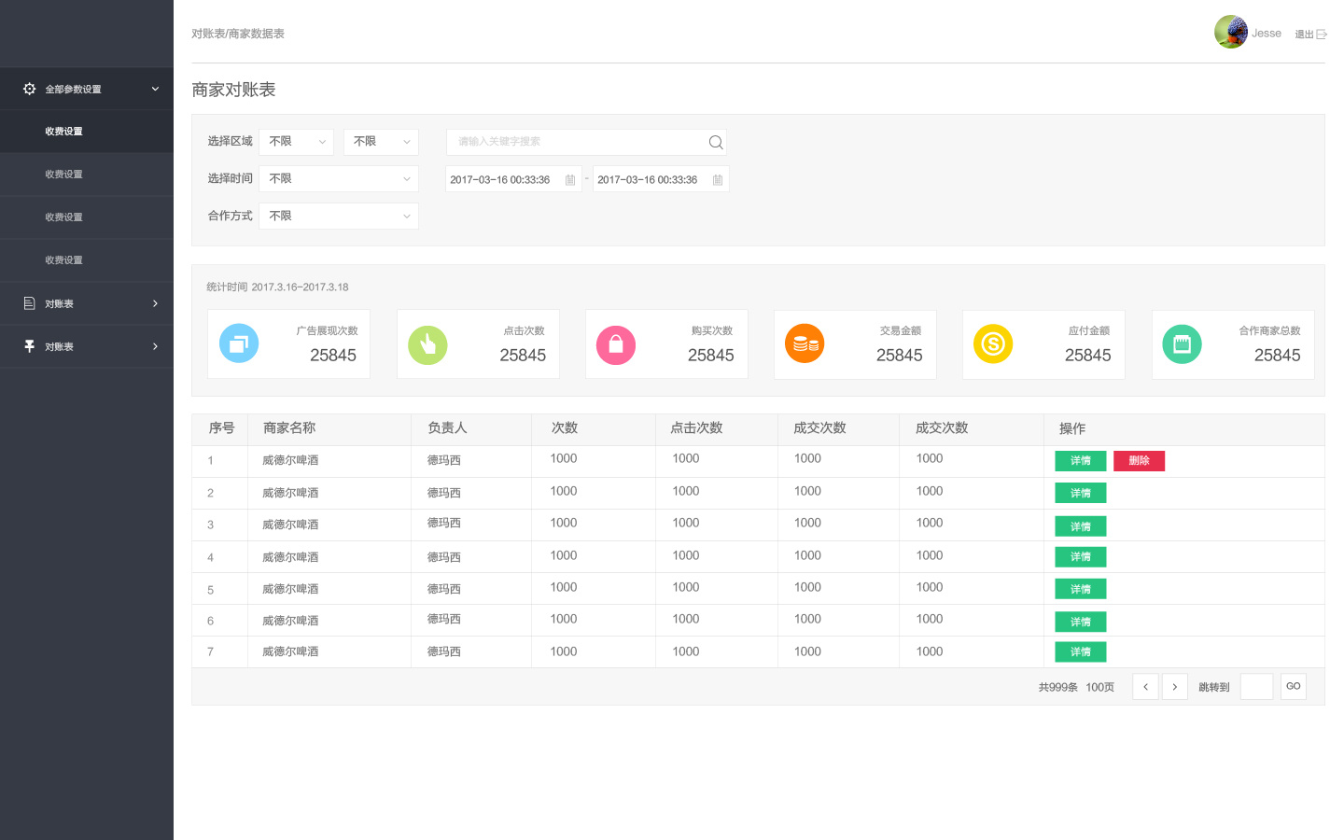Screen dimensions: 1344x840
Task: Click 详情 button in row 6
Action: [x=1081, y=622]
